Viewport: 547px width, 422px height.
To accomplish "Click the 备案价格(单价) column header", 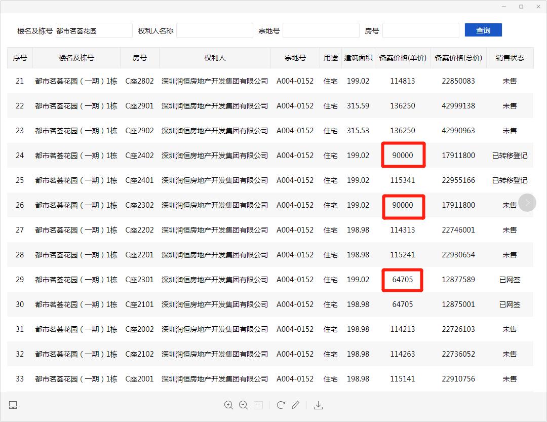I will 403,58.
